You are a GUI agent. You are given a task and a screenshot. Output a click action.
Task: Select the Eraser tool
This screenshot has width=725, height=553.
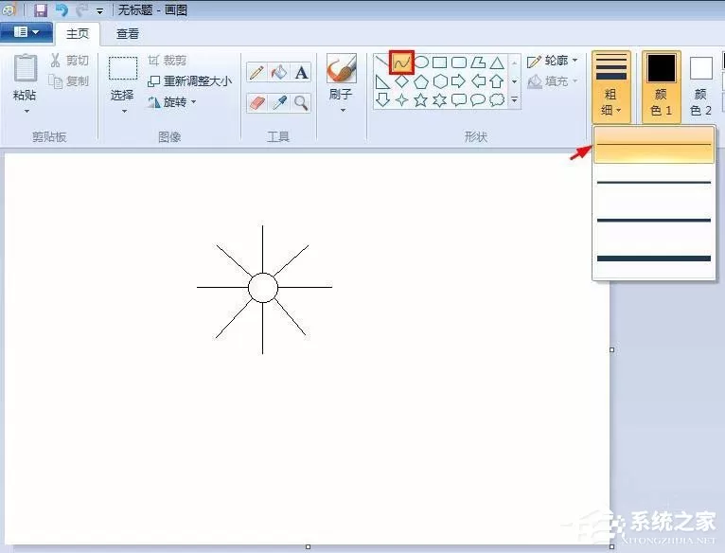coord(256,102)
